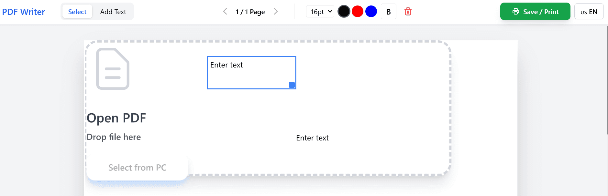
Task: Switch to Add Text mode
Action: coord(113,11)
